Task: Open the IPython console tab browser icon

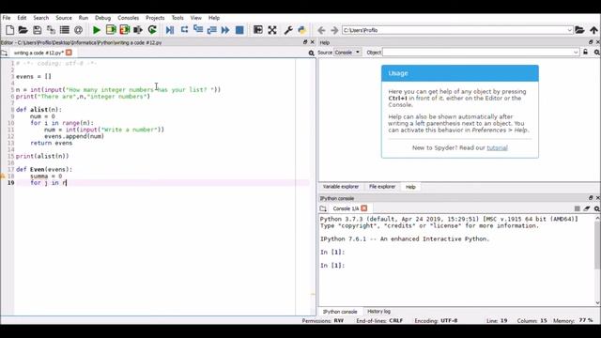Action: (323, 208)
